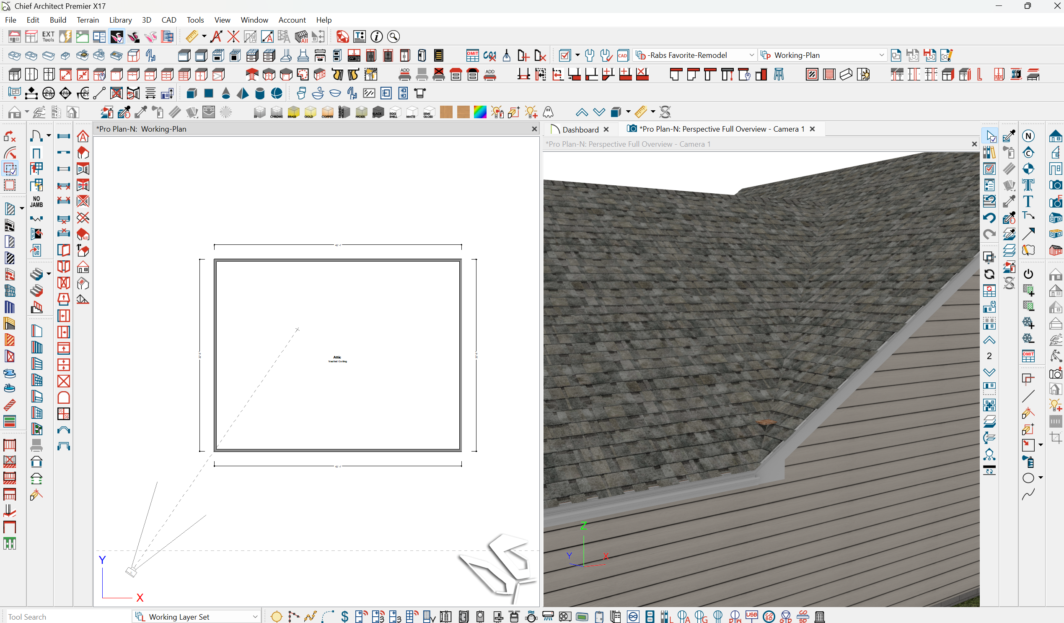Click the red diagonal dimension 'A' tool
The width and height of the screenshot is (1064, 623).
point(216,36)
